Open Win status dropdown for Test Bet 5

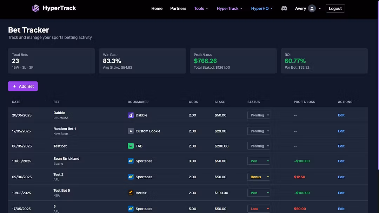pyautogui.click(x=259, y=193)
